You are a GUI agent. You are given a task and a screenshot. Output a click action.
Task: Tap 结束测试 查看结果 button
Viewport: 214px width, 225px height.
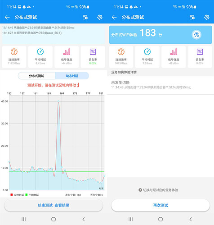coord(53,205)
